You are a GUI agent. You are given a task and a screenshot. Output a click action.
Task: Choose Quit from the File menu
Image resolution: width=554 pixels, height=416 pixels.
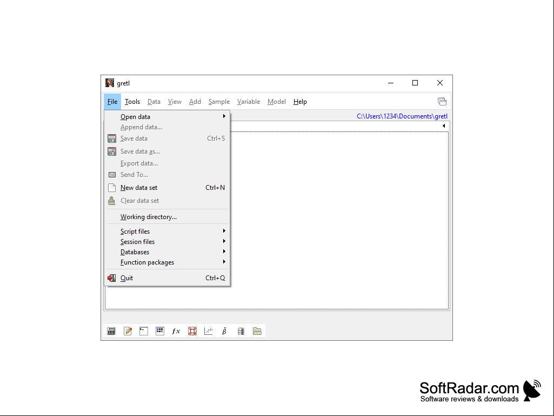click(x=167, y=278)
